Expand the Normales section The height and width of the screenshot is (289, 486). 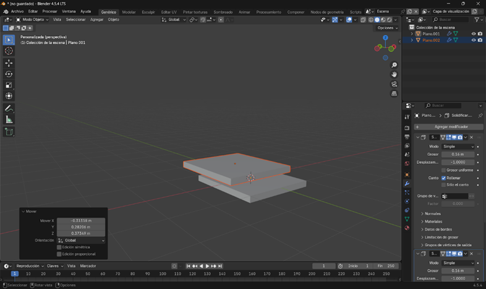(x=433, y=214)
